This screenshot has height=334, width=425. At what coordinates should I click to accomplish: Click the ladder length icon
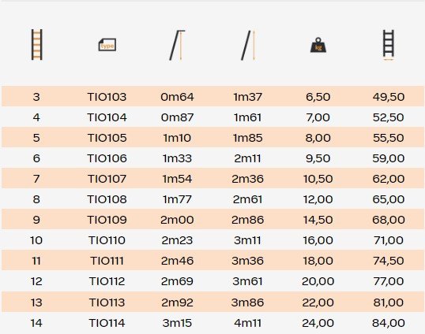248,46
